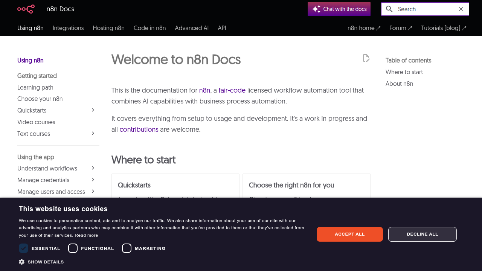
Task: Jump to Where to start in contents
Action: click(404, 72)
